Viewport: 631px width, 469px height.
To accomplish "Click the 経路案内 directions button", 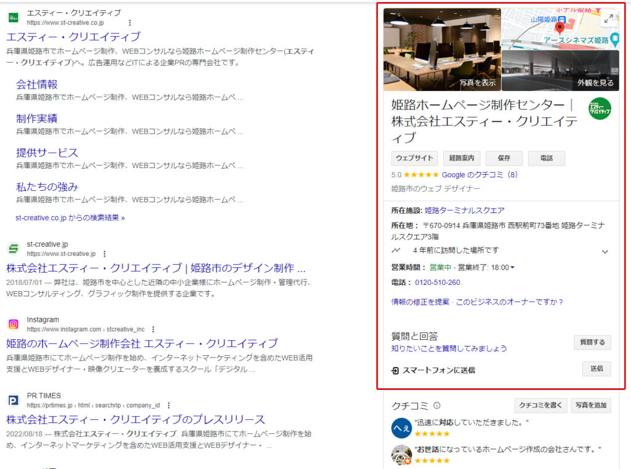I will 462,158.
